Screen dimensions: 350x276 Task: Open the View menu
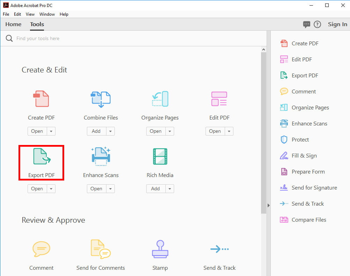(30, 14)
